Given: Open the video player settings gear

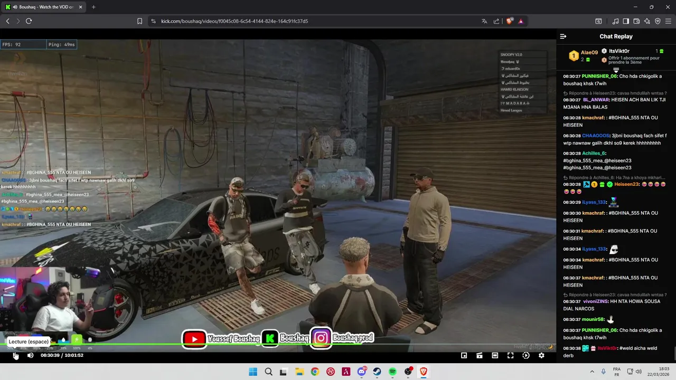Looking at the screenshot, I should (x=541, y=355).
